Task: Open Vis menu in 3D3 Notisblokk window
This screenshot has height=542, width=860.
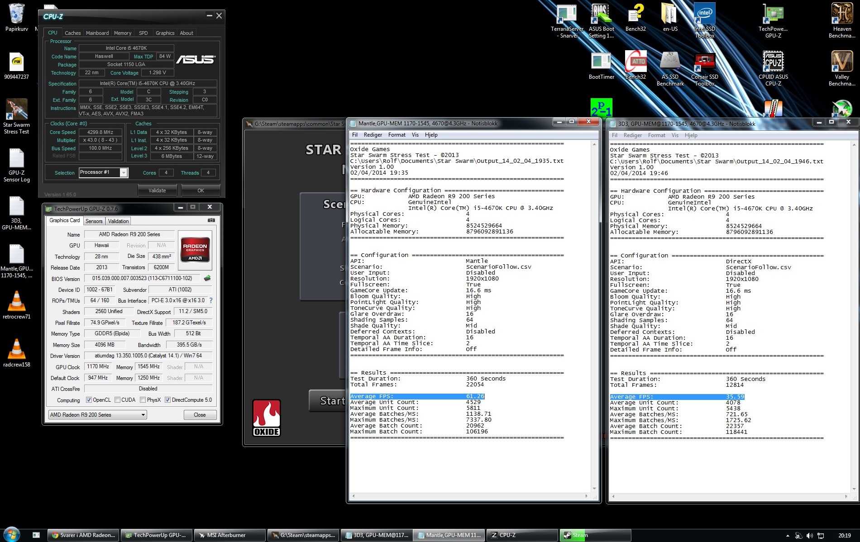Action: click(675, 135)
